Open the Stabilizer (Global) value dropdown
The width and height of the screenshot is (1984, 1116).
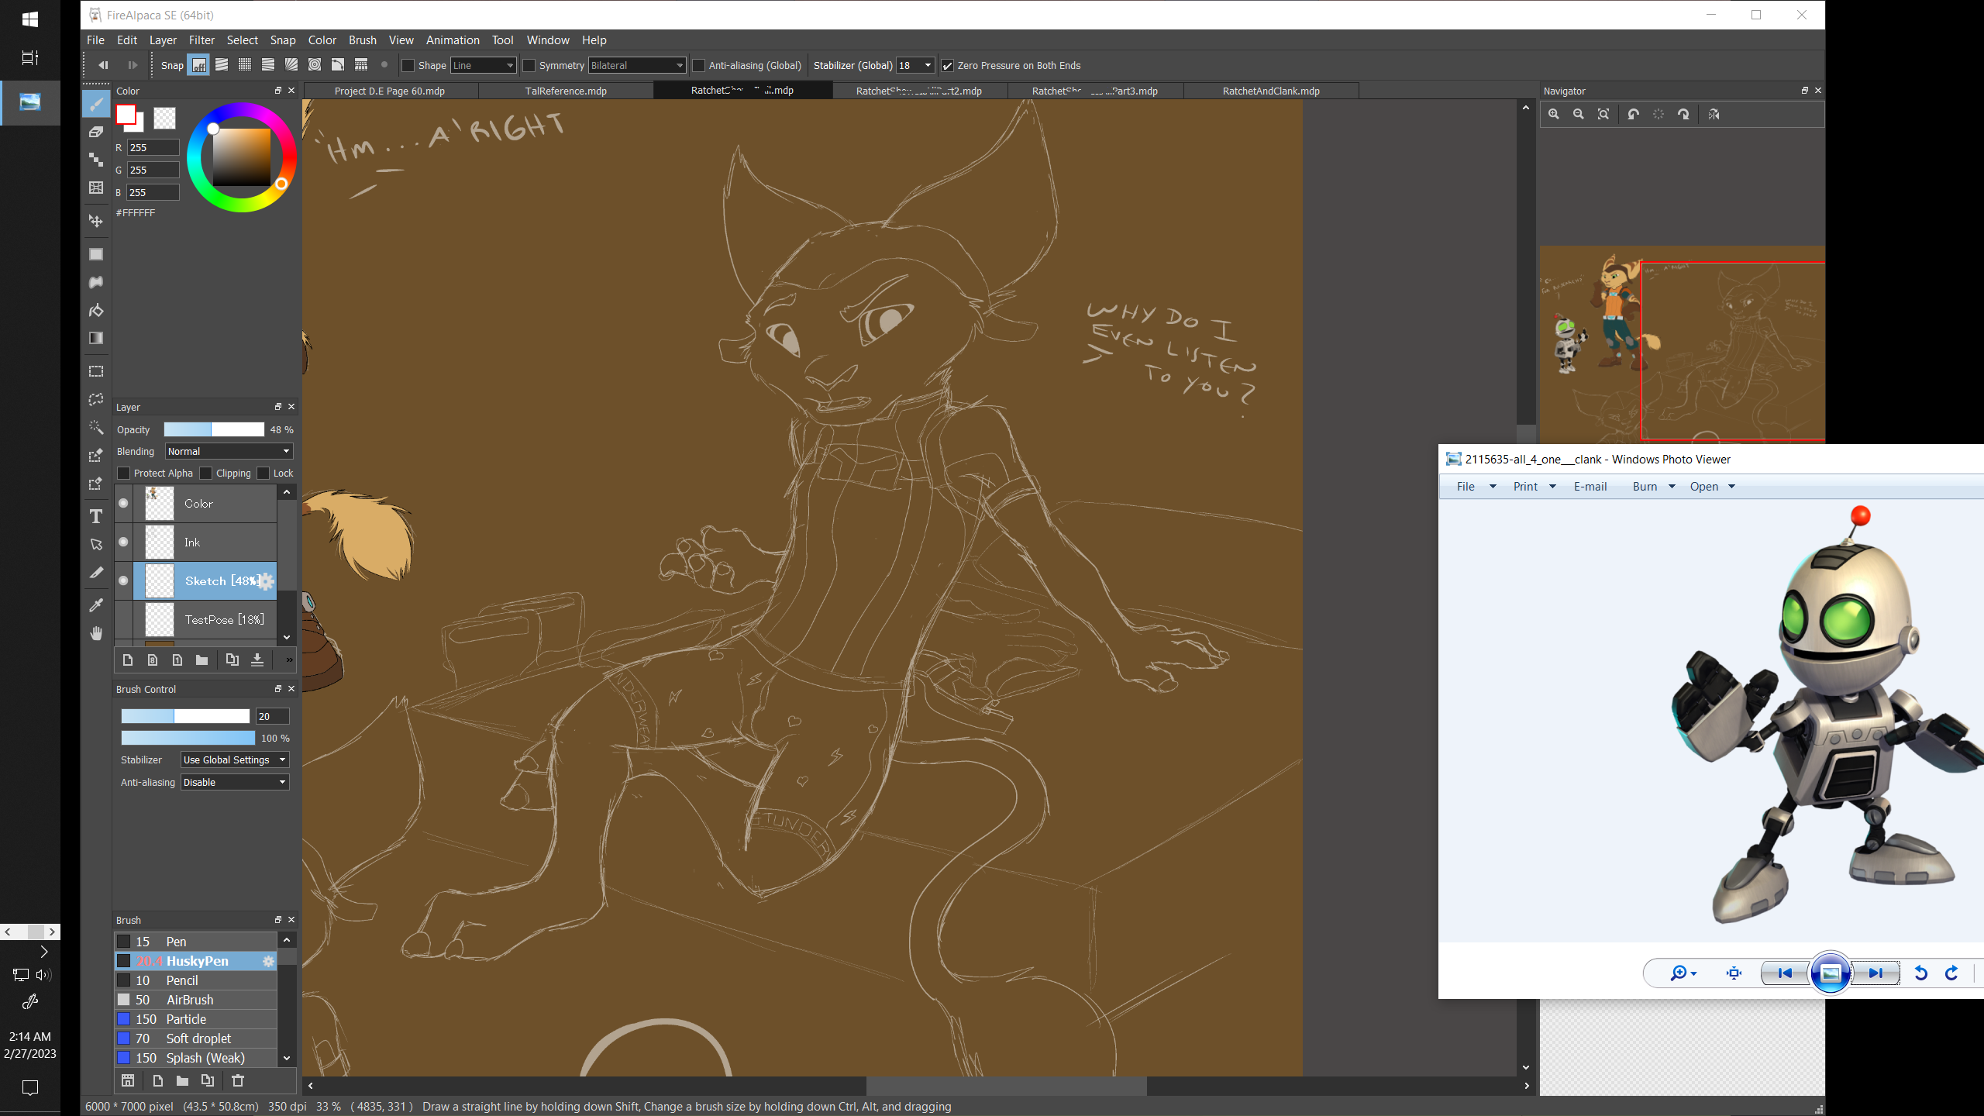(915, 66)
